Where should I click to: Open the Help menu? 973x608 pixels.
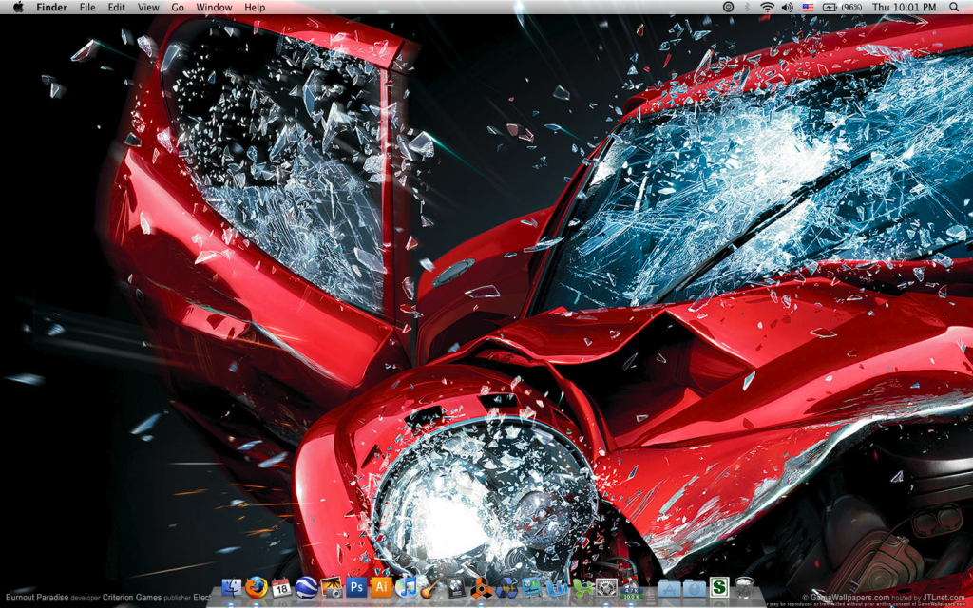click(255, 7)
